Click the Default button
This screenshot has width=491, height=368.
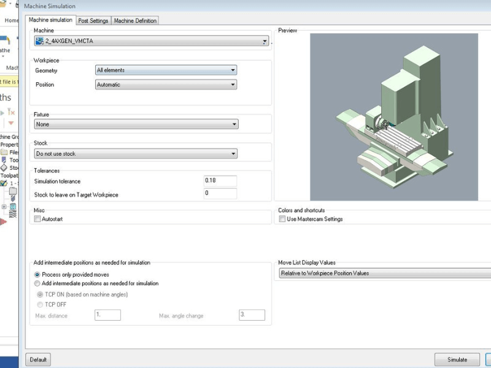(38, 359)
